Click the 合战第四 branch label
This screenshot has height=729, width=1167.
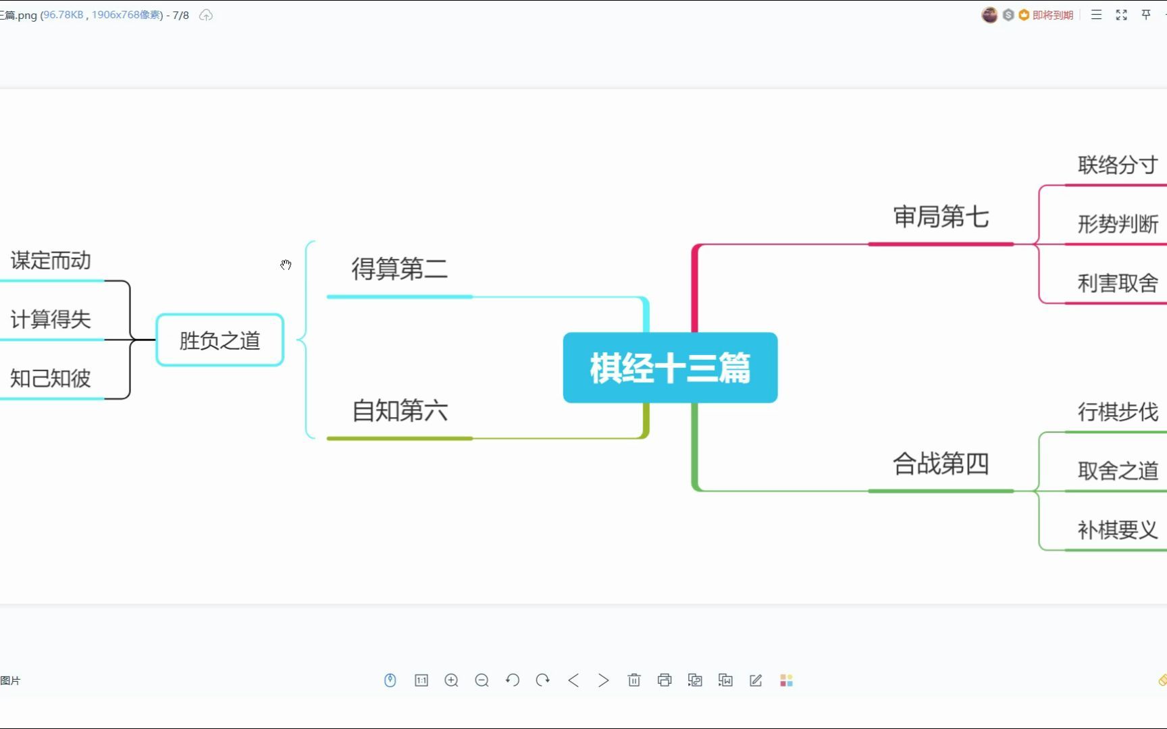pyautogui.click(x=941, y=464)
